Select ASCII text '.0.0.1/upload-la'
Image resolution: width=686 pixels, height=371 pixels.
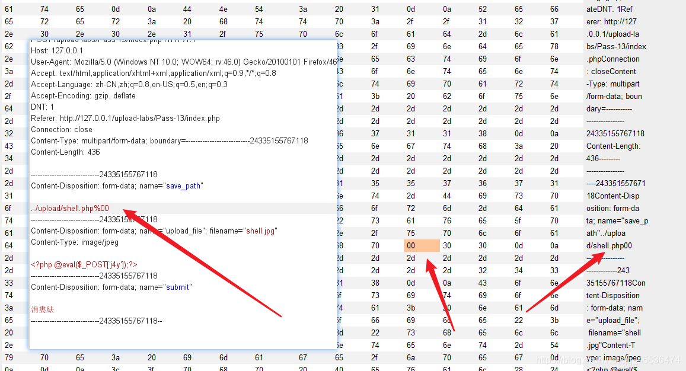(x=612, y=34)
